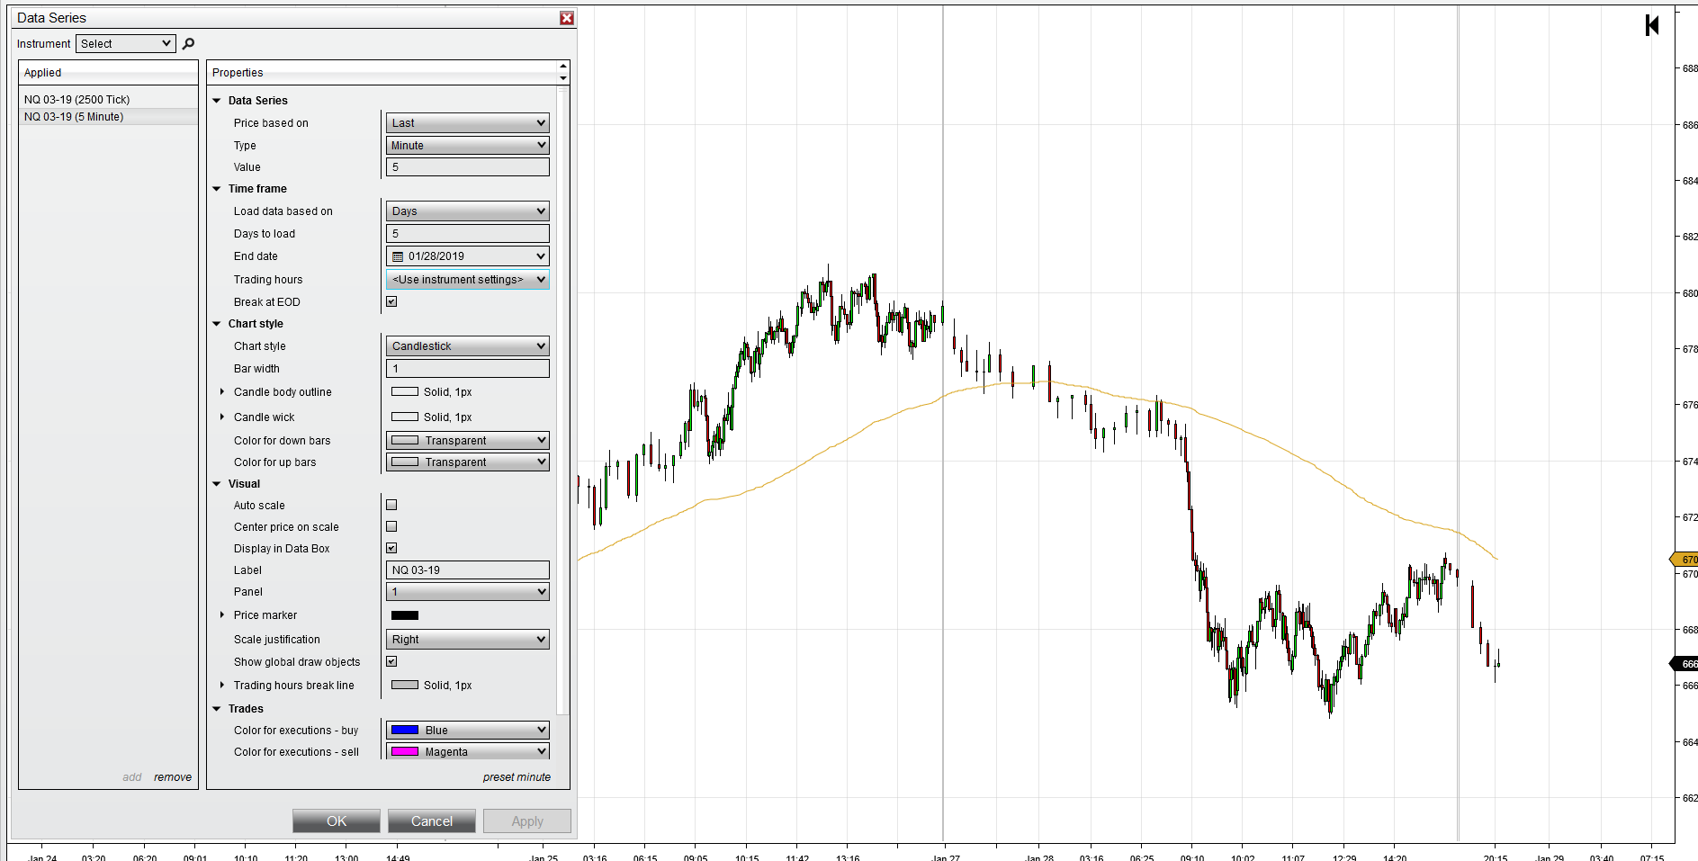Click the Trading hours break line swatch
The height and width of the screenshot is (861, 1698).
pyautogui.click(x=405, y=685)
